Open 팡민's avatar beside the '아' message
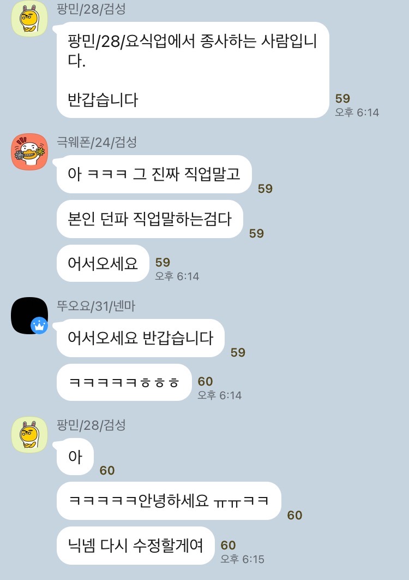Viewport: 409px width, 580px height. (x=29, y=435)
